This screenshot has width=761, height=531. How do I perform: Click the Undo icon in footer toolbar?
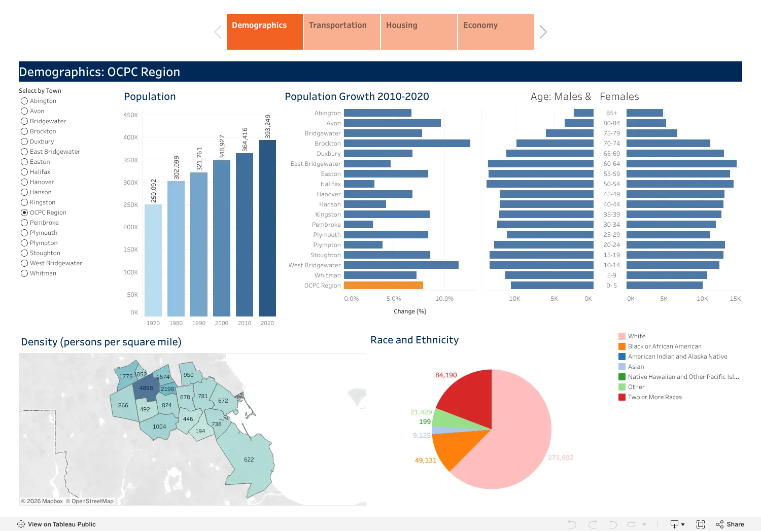[x=572, y=524]
